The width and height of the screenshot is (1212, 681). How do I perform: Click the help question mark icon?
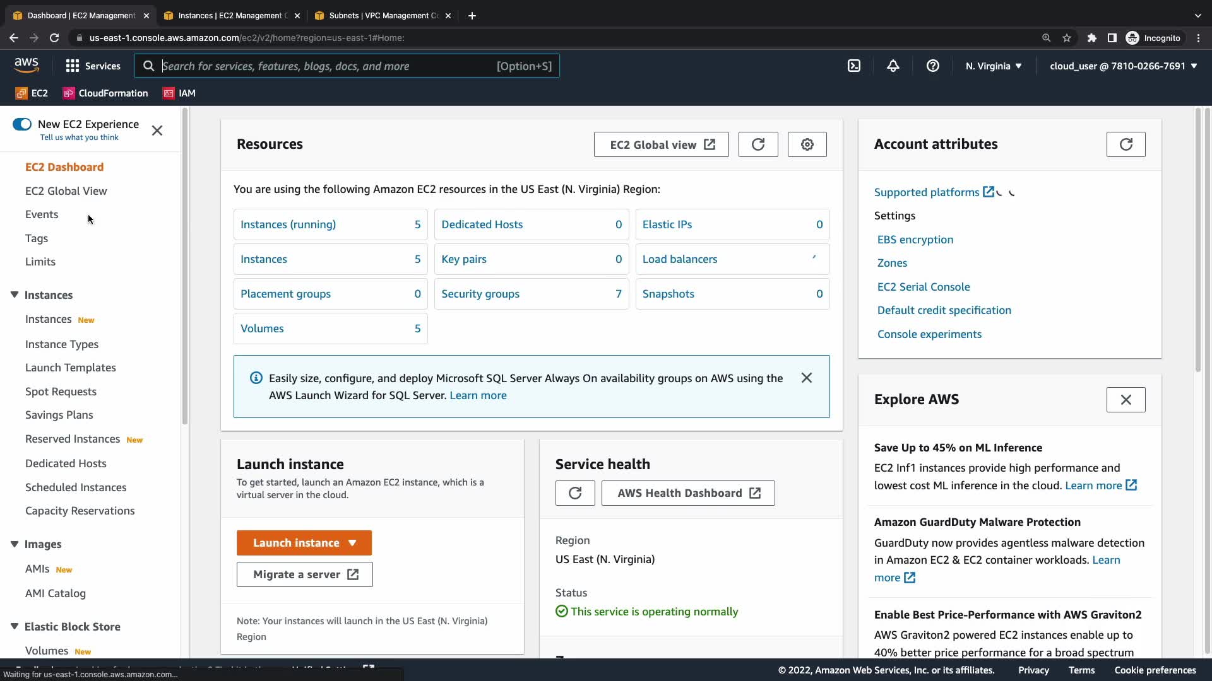[x=932, y=66]
